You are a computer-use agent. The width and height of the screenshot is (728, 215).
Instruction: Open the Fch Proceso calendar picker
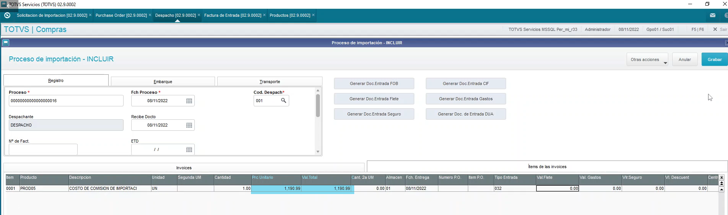(x=189, y=101)
